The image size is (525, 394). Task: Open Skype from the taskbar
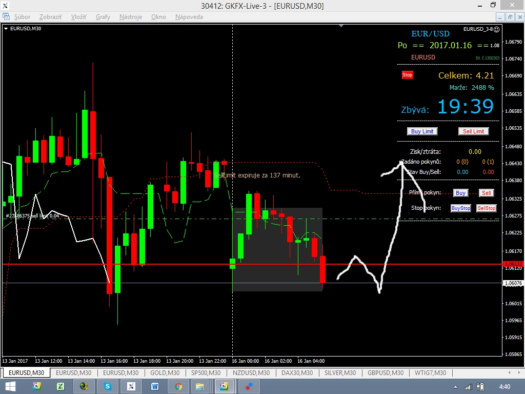coord(108,387)
